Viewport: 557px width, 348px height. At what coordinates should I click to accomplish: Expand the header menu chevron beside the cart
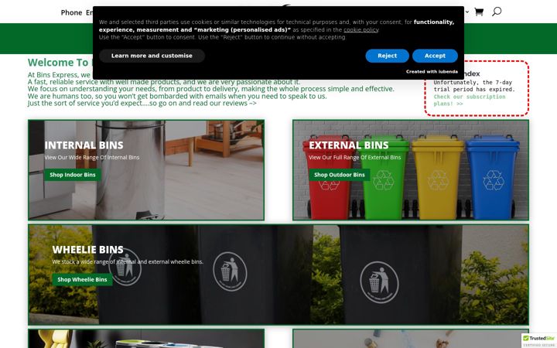tap(466, 12)
